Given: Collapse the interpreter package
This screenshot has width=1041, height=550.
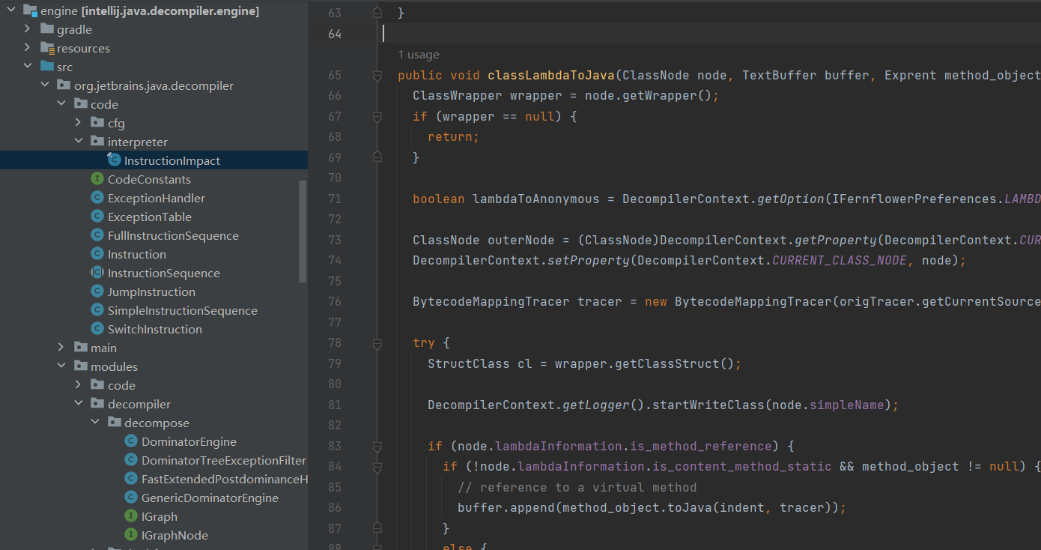Looking at the screenshot, I should (79, 141).
